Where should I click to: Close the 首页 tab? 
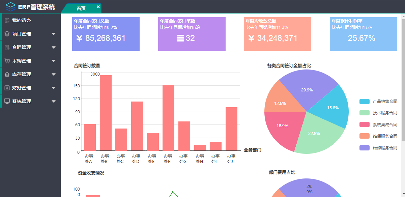pos(98,7)
